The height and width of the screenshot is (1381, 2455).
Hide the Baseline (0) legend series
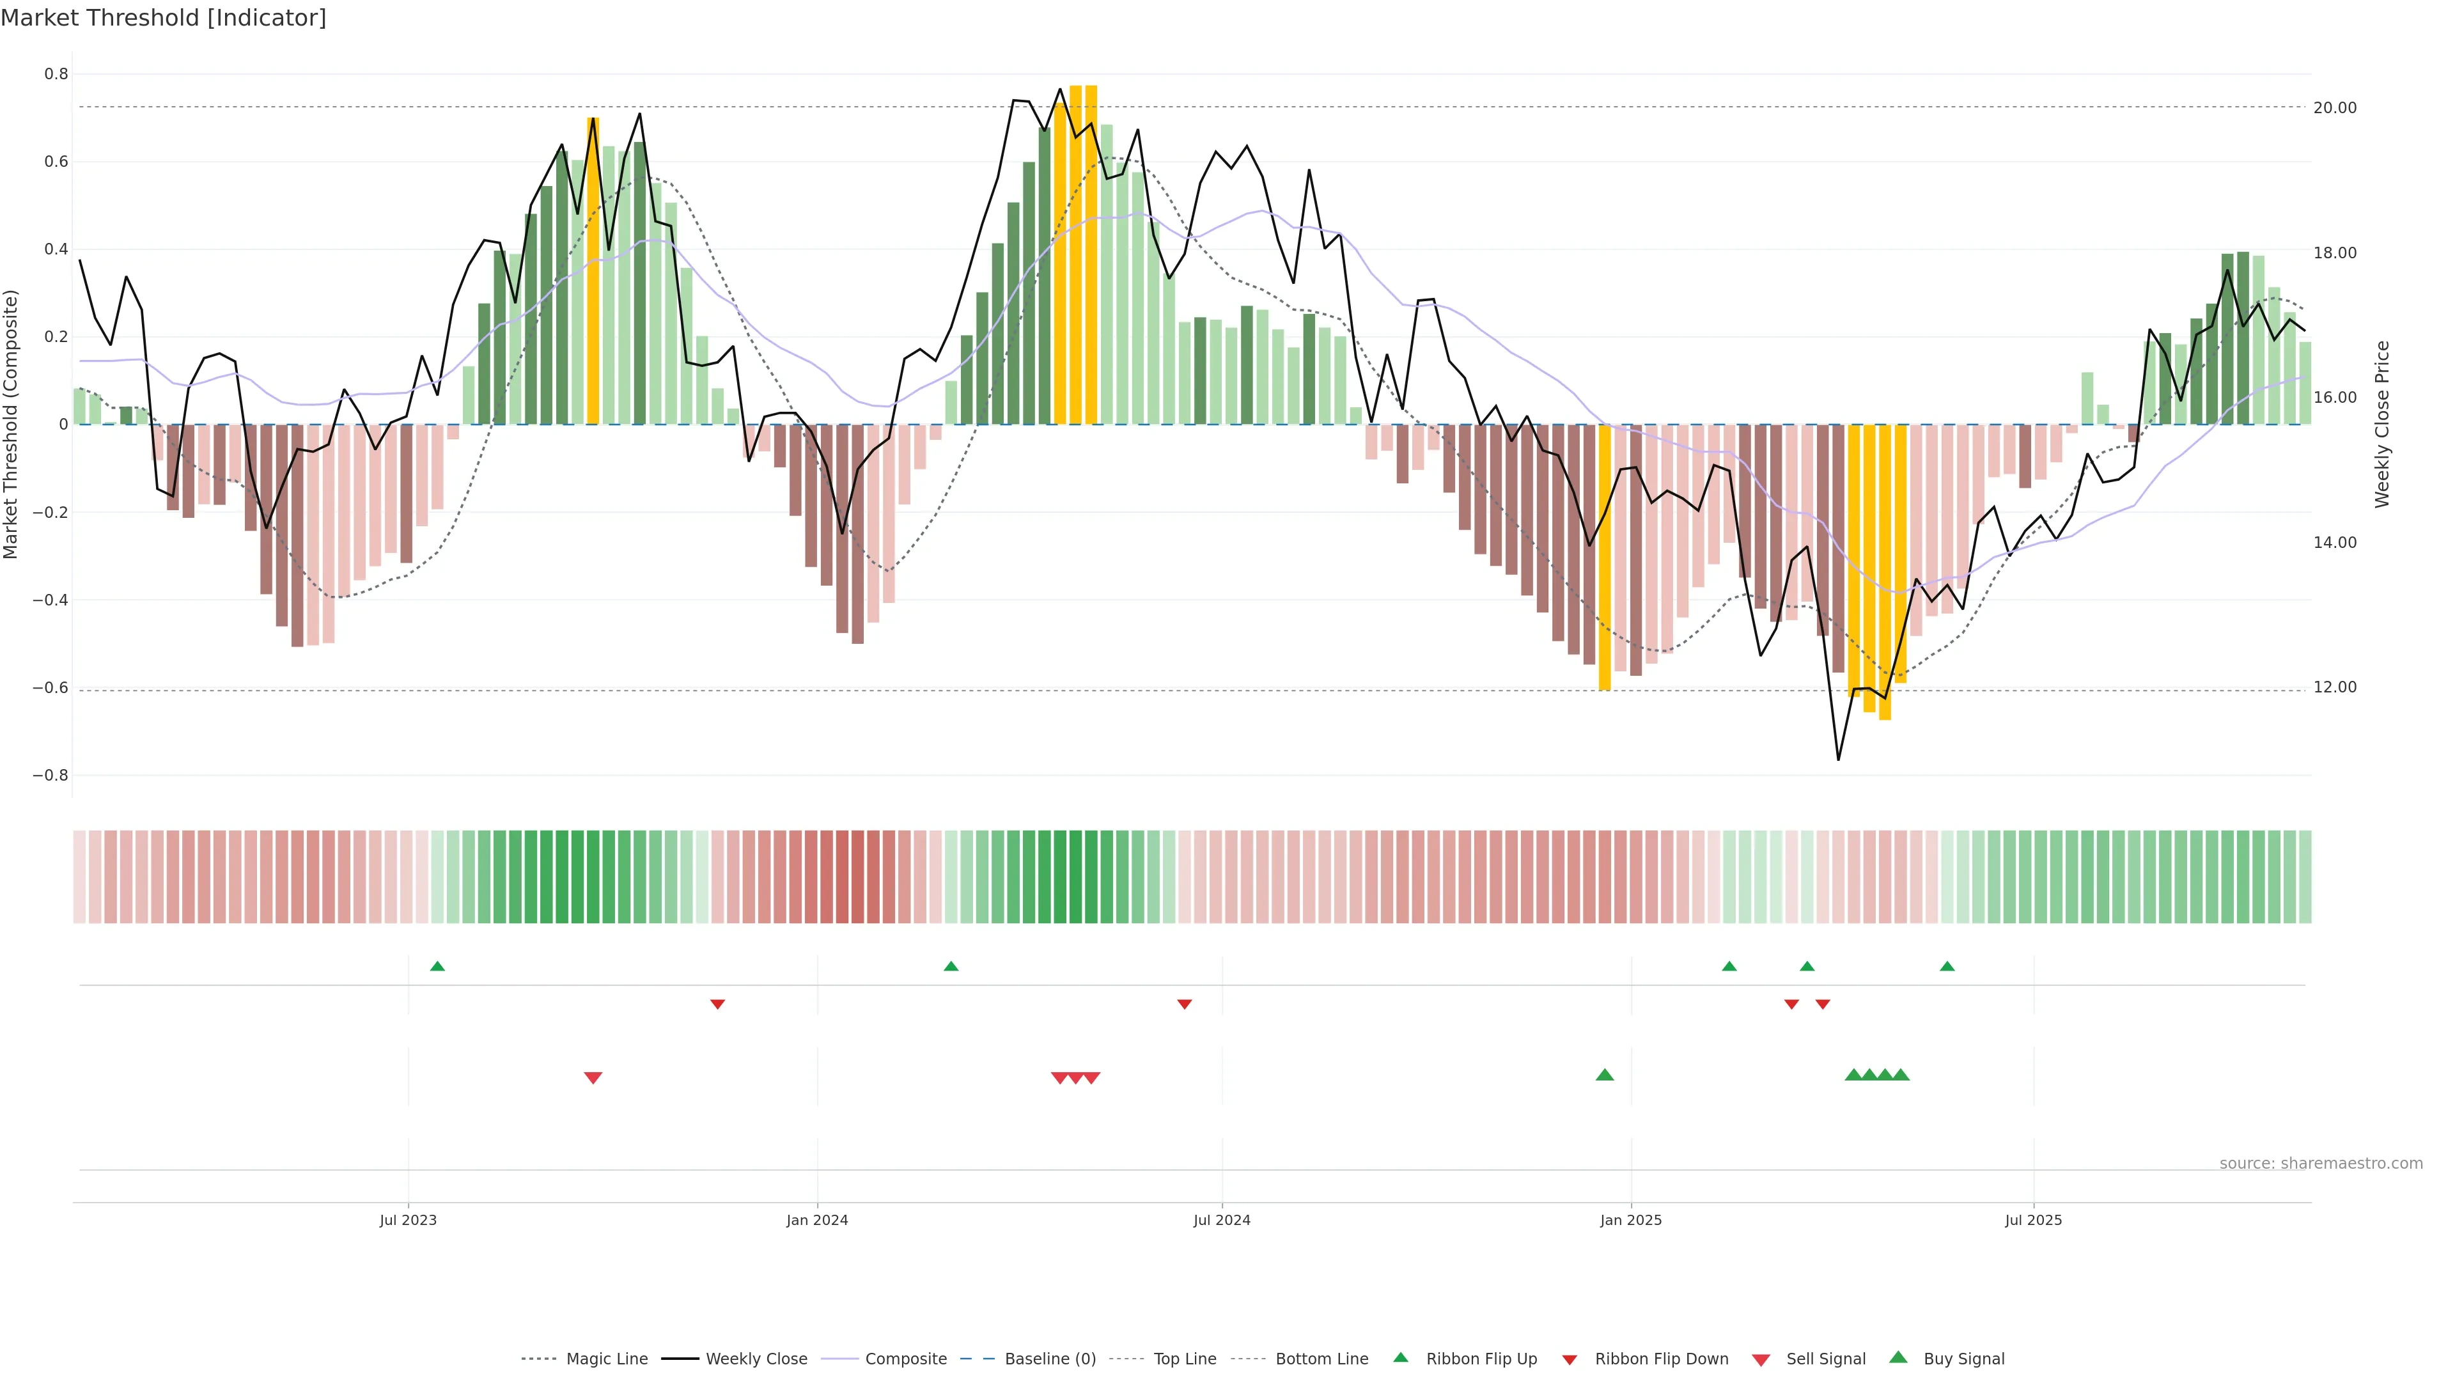tap(1049, 1359)
